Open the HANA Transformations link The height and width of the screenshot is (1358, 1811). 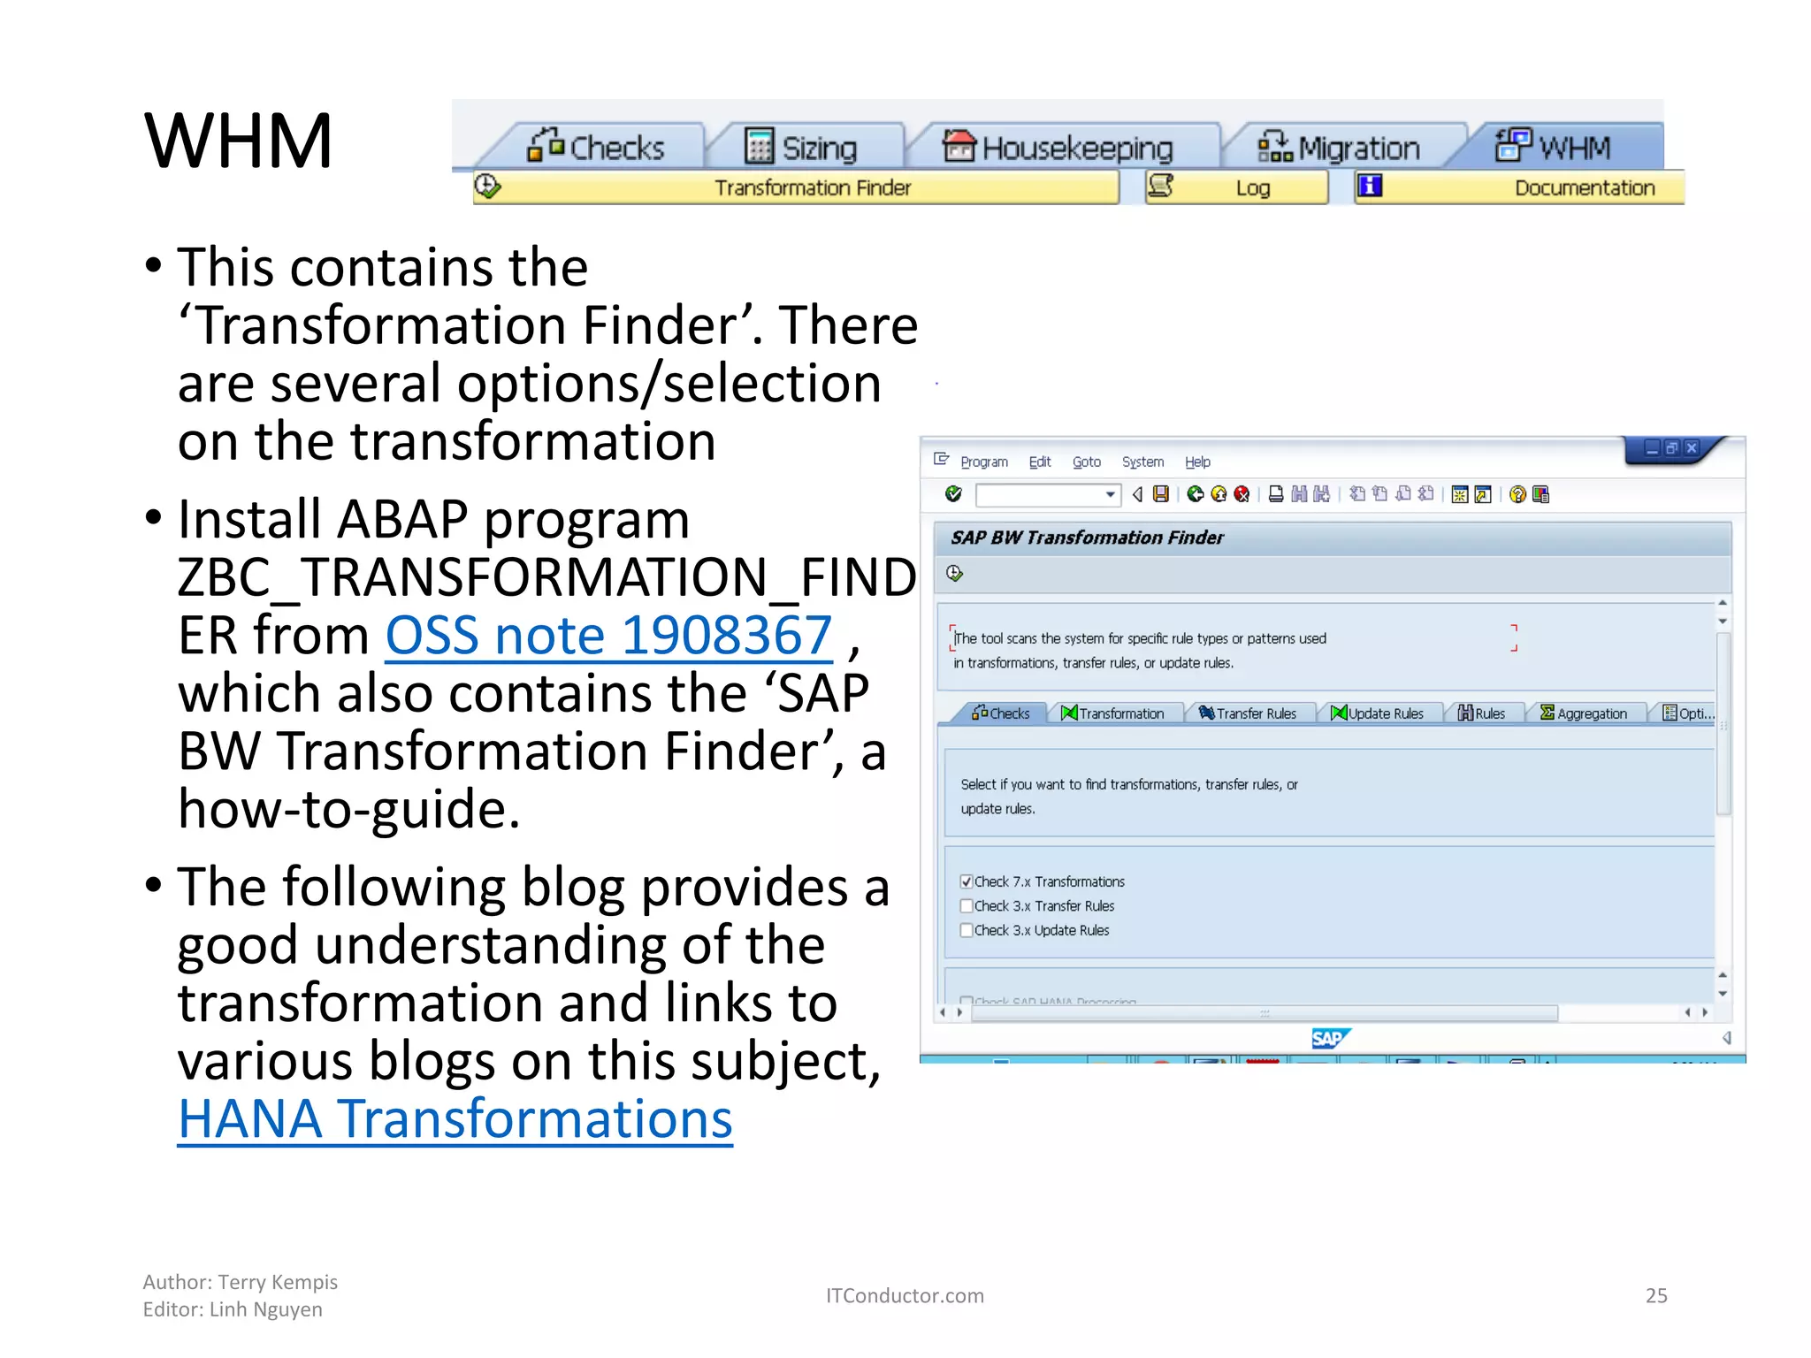455,1119
